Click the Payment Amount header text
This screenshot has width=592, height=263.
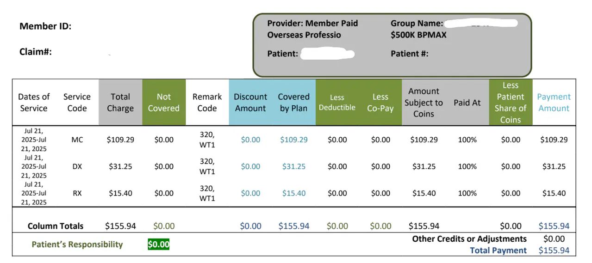[554, 103]
